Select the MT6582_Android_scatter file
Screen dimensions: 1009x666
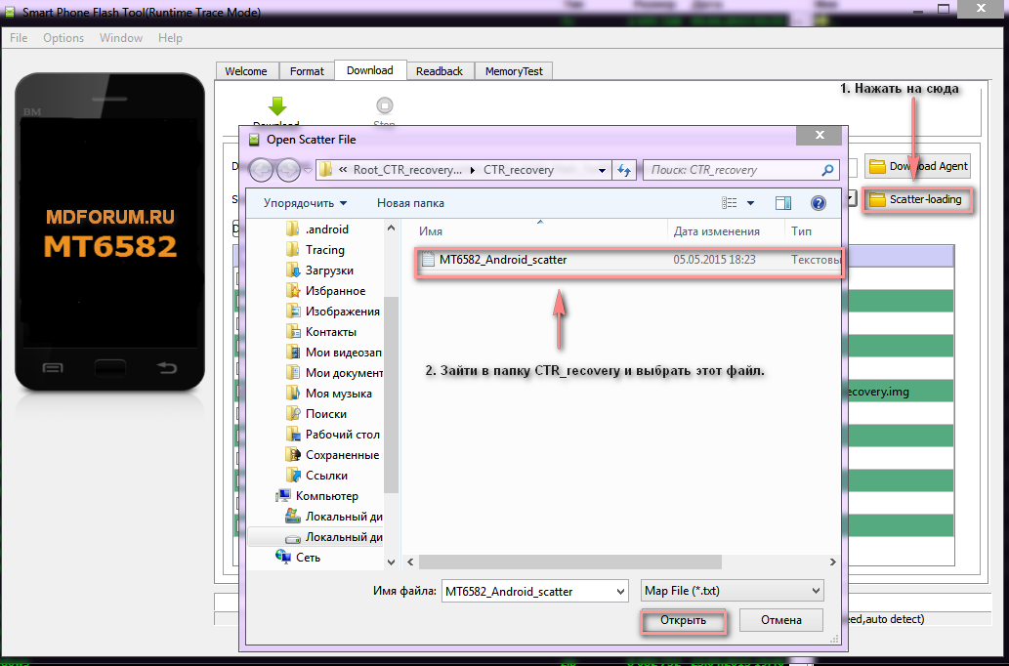(x=628, y=260)
